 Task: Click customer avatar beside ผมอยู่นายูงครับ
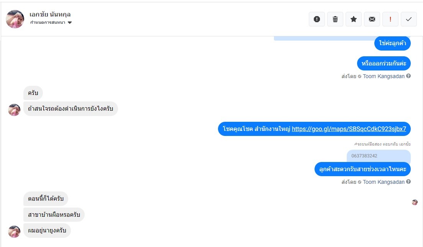[14, 231]
